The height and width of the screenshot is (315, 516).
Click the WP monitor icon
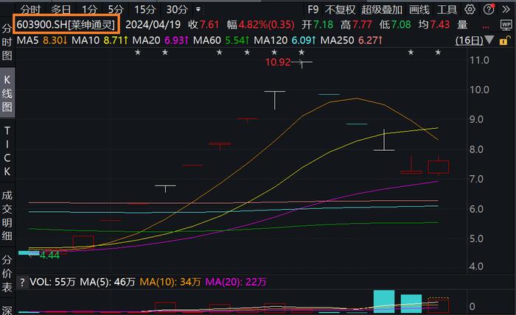[x=506, y=25]
